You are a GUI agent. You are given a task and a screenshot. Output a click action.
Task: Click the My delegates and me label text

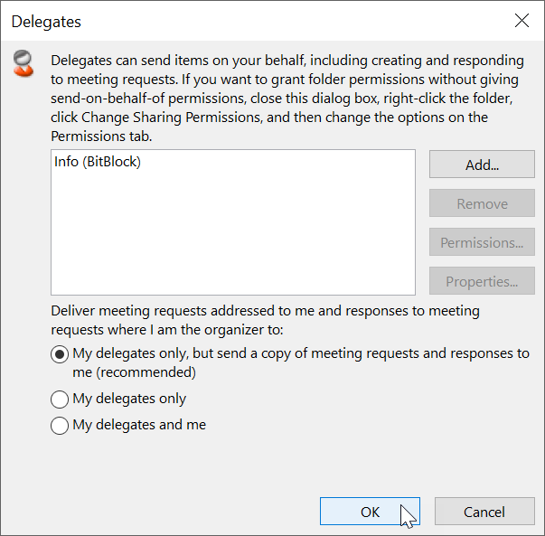139,425
